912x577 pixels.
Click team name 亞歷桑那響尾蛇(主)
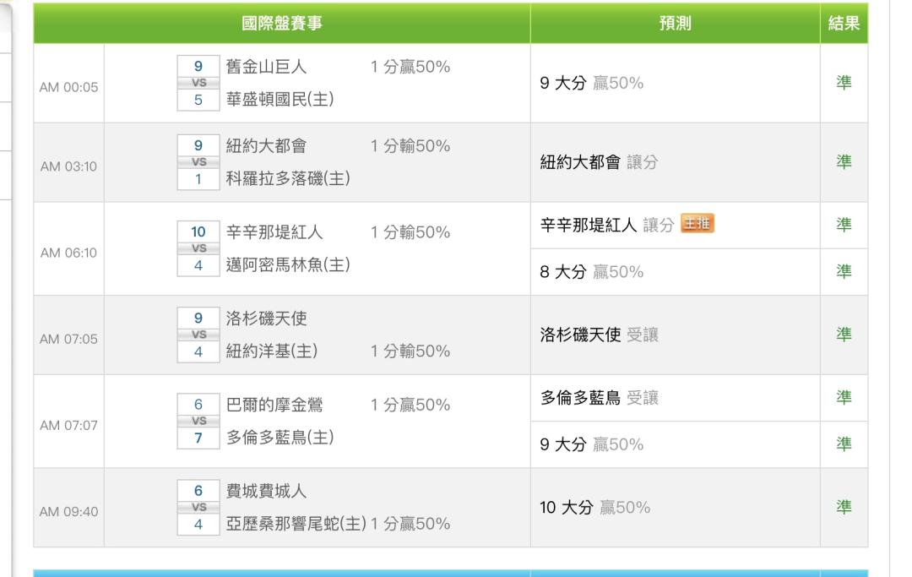tap(296, 524)
